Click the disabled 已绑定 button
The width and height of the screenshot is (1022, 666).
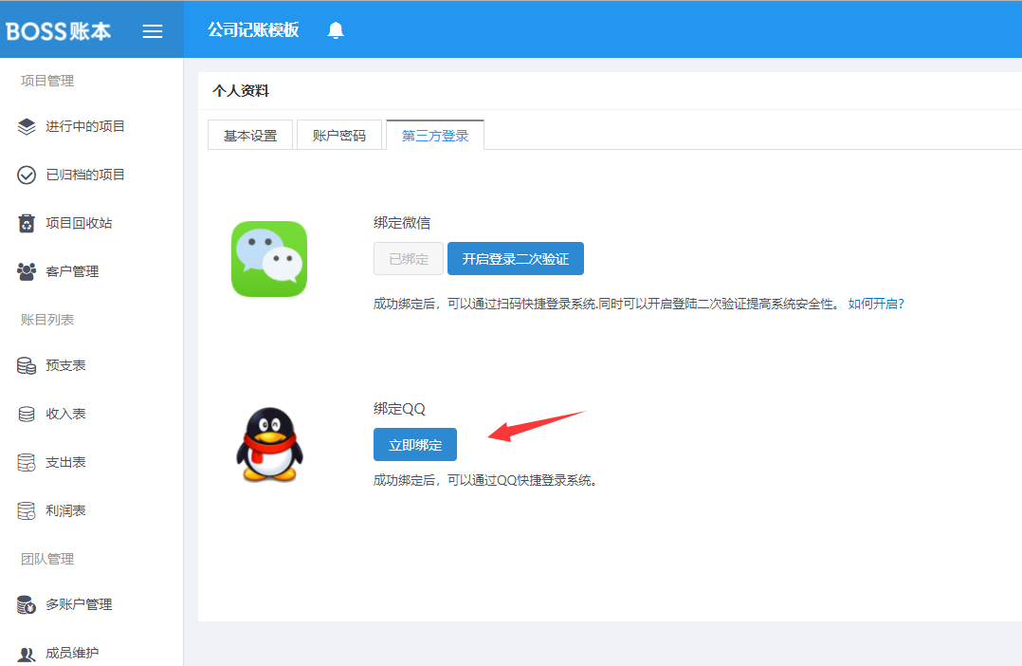409,259
